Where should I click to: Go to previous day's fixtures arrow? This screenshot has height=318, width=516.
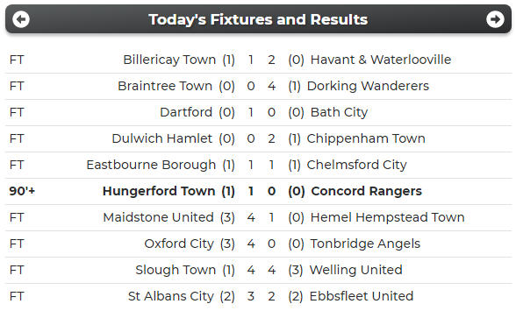21,19
